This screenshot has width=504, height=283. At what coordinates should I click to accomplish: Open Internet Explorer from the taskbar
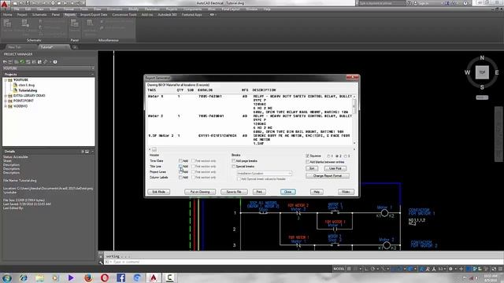[x=23, y=277]
